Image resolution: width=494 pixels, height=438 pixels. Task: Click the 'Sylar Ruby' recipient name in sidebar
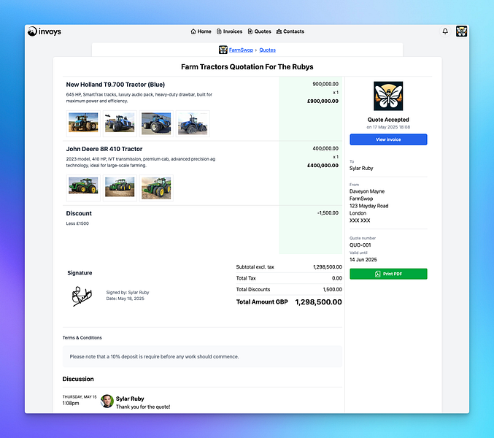coord(361,169)
